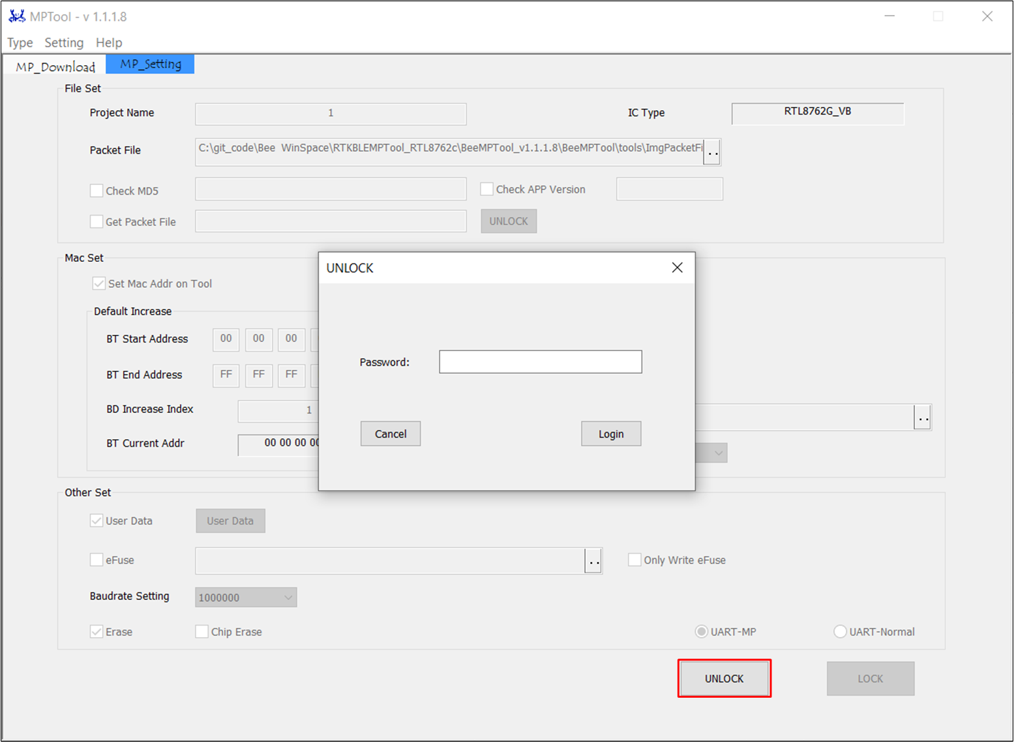Browse for Packet File using ellipsis button
Screen dimensions: 1014x742
[x=712, y=152]
